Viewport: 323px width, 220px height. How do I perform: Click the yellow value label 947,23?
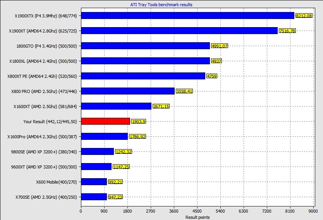tap(115, 197)
